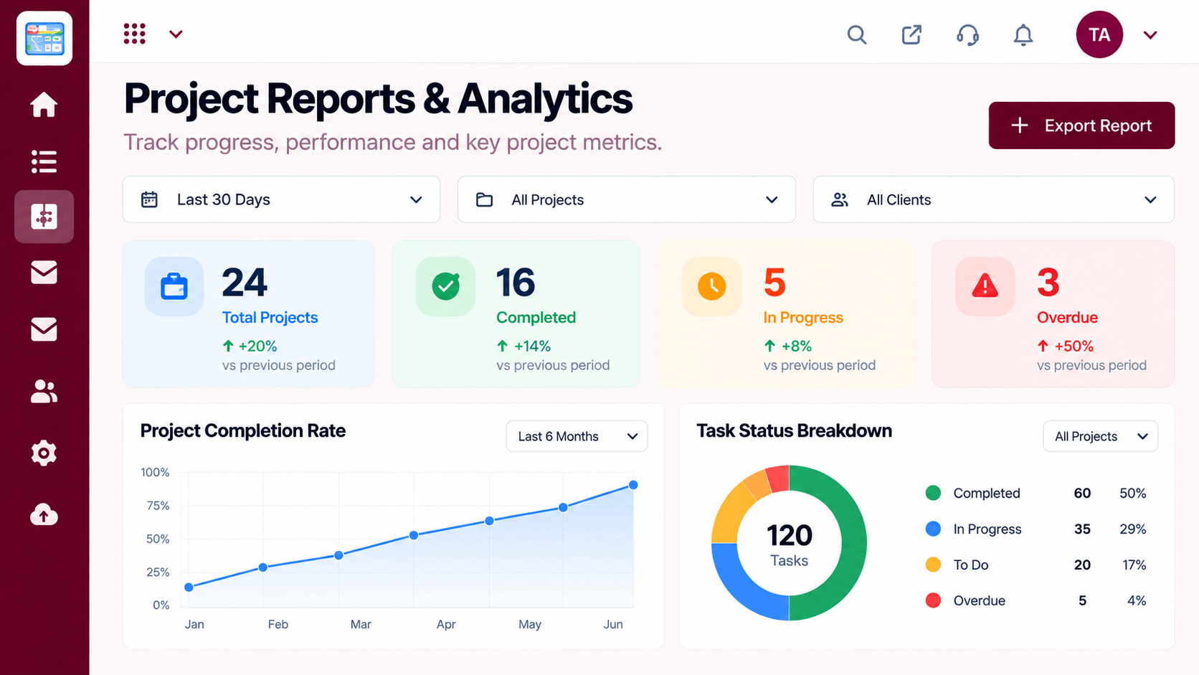Click the warning triangle icon on the Overdue card
Image resolution: width=1199 pixels, height=675 pixels.
985,286
